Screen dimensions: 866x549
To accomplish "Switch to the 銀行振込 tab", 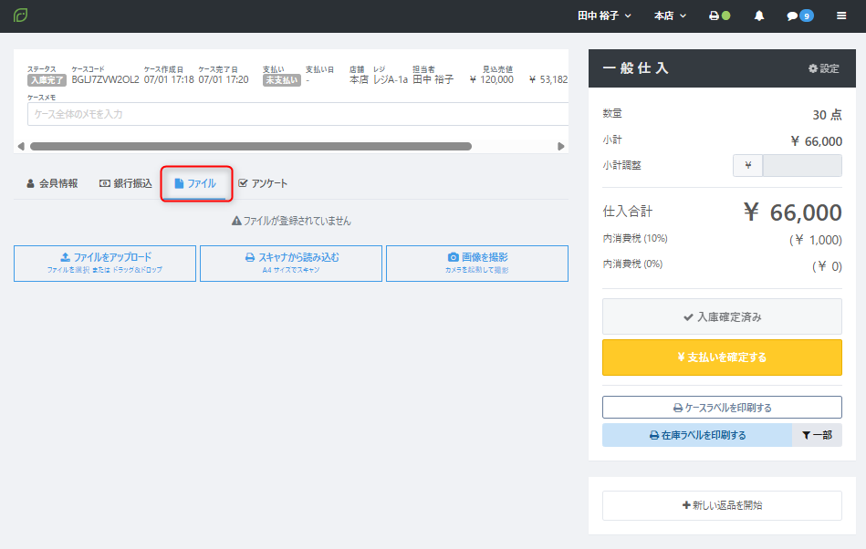I will tap(125, 183).
